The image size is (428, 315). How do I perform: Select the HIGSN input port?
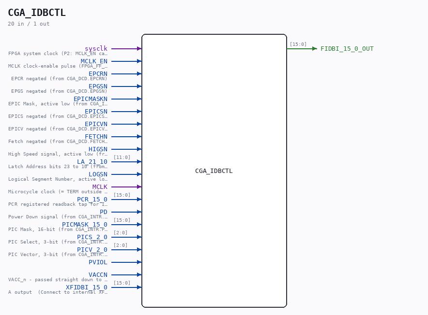tap(98, 149)
